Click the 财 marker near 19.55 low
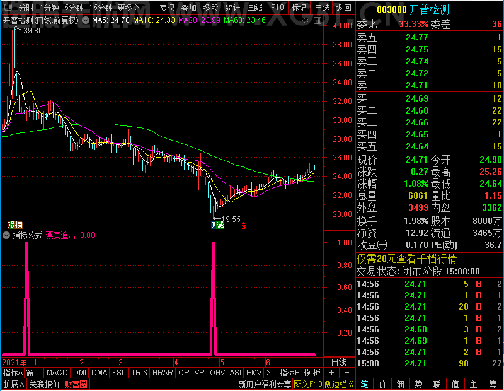 (x=214, y=225)
